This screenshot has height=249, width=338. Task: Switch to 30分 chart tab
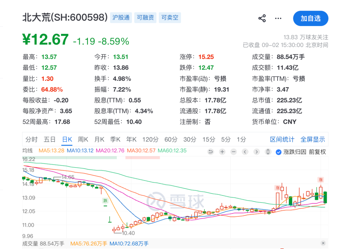(190, 139)
